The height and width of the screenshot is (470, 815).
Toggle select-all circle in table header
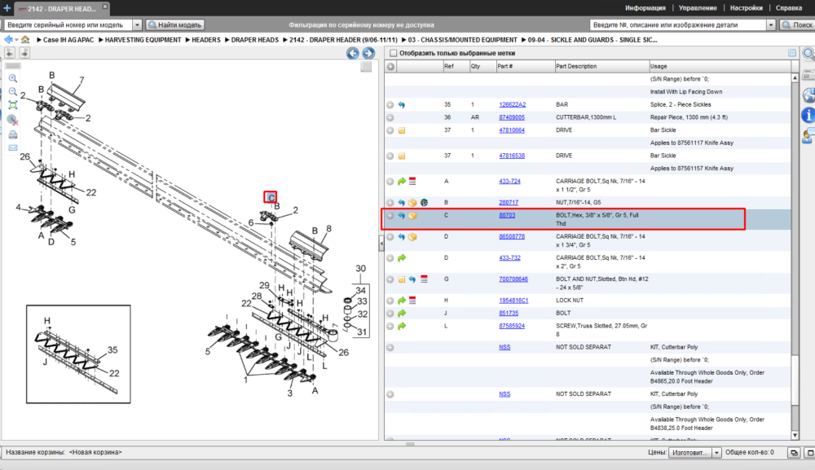390,67
